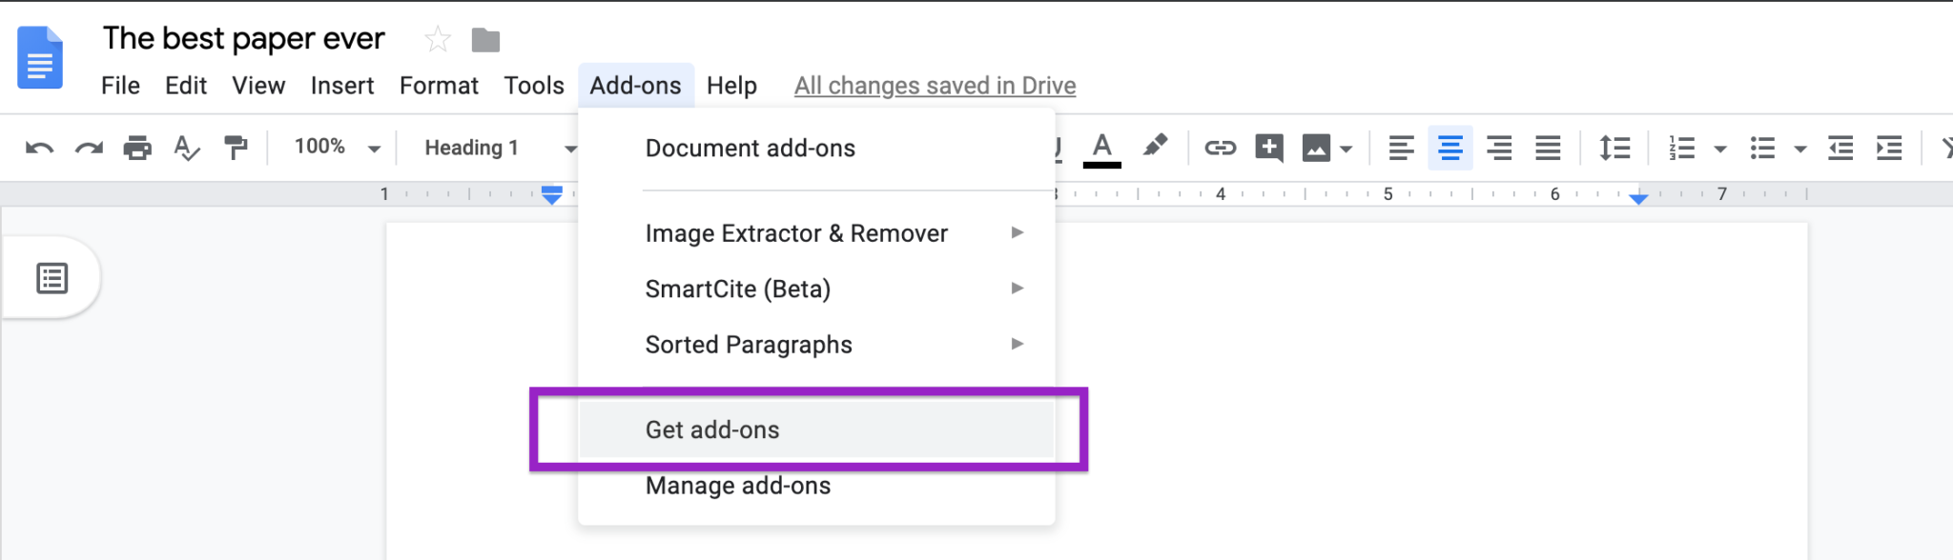Expand numbered list style dropdown arrow
The height and width of the screenshot is (560, 1953).
coord(1720,149)
